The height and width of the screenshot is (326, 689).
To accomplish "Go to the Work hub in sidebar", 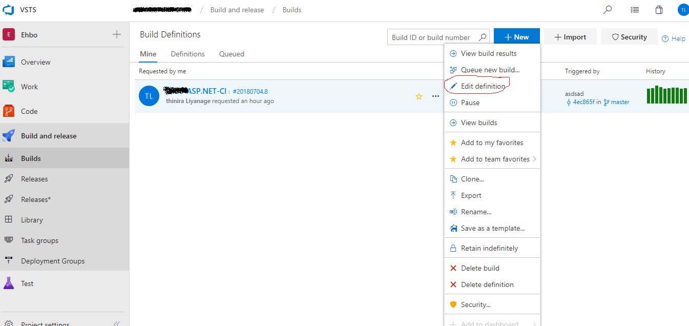I will [x=65, y=87].
